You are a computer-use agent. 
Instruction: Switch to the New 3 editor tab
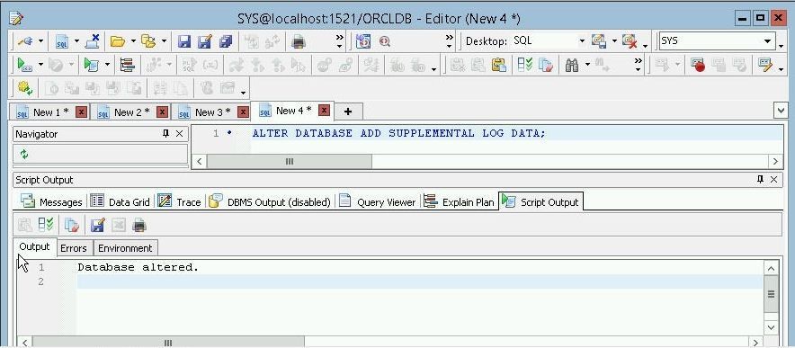click(213, 112)
